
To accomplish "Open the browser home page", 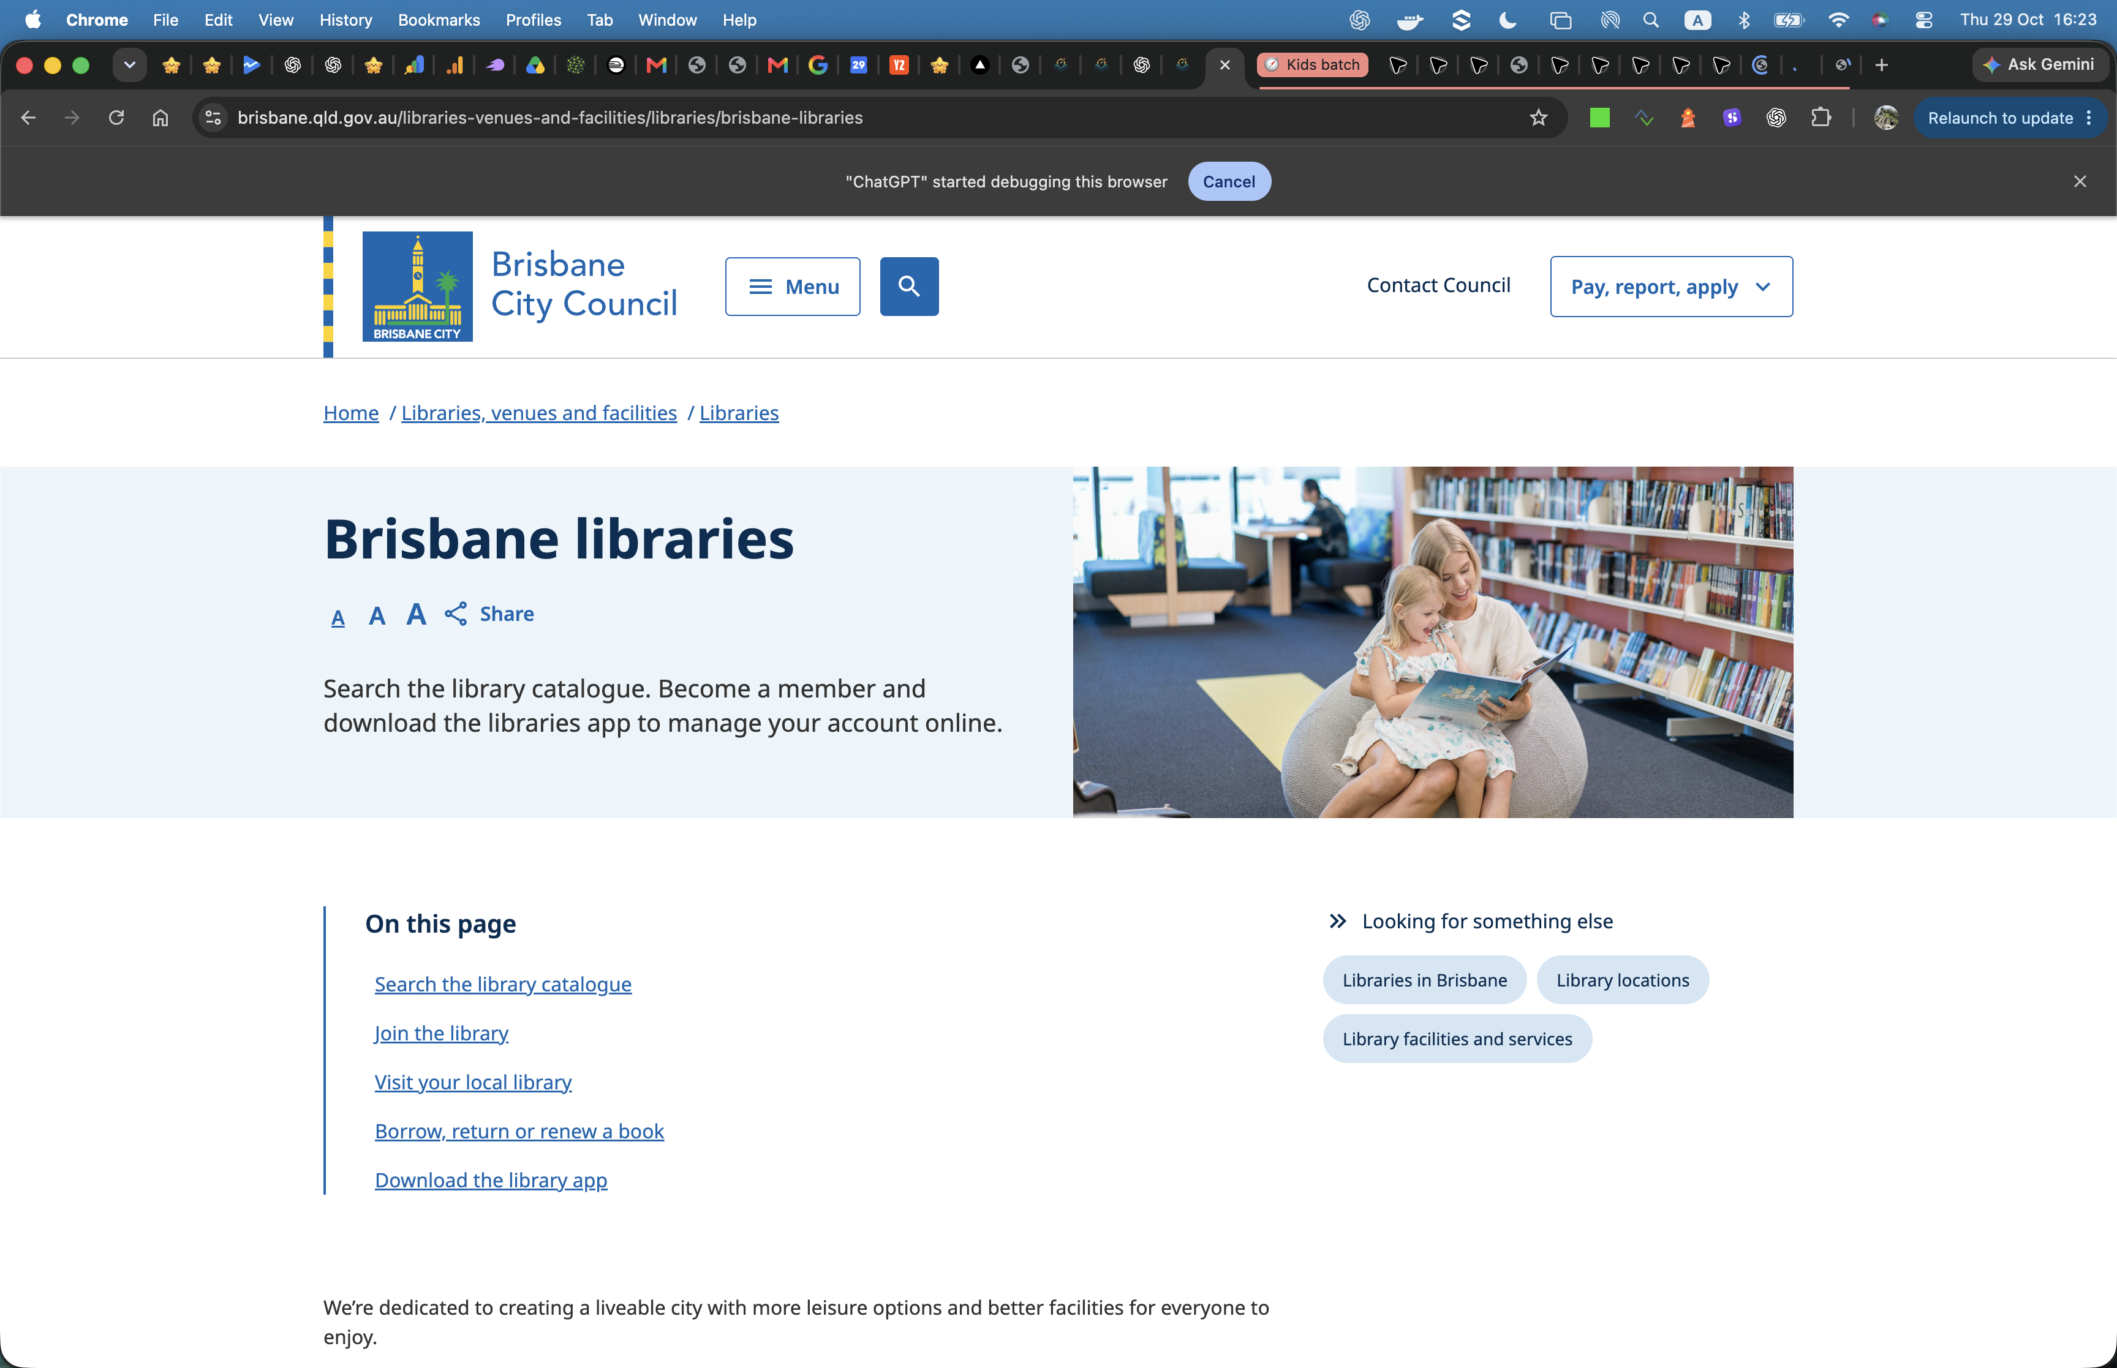I will coord(160,117).
